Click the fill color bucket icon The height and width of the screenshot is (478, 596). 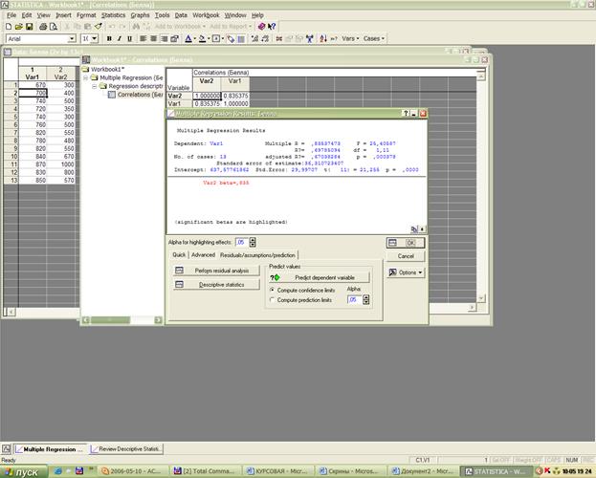click(x=202, y=38)
